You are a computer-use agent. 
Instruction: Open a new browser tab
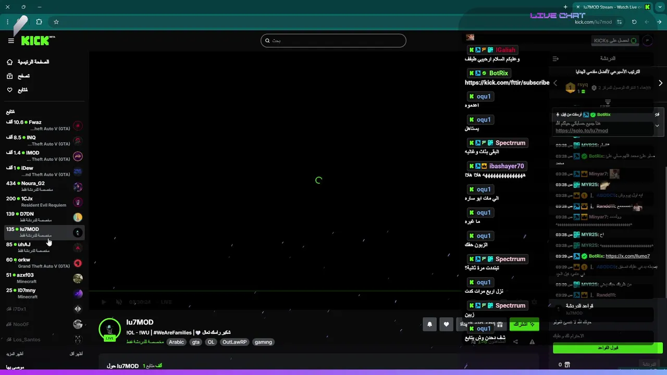pos(565,7)
